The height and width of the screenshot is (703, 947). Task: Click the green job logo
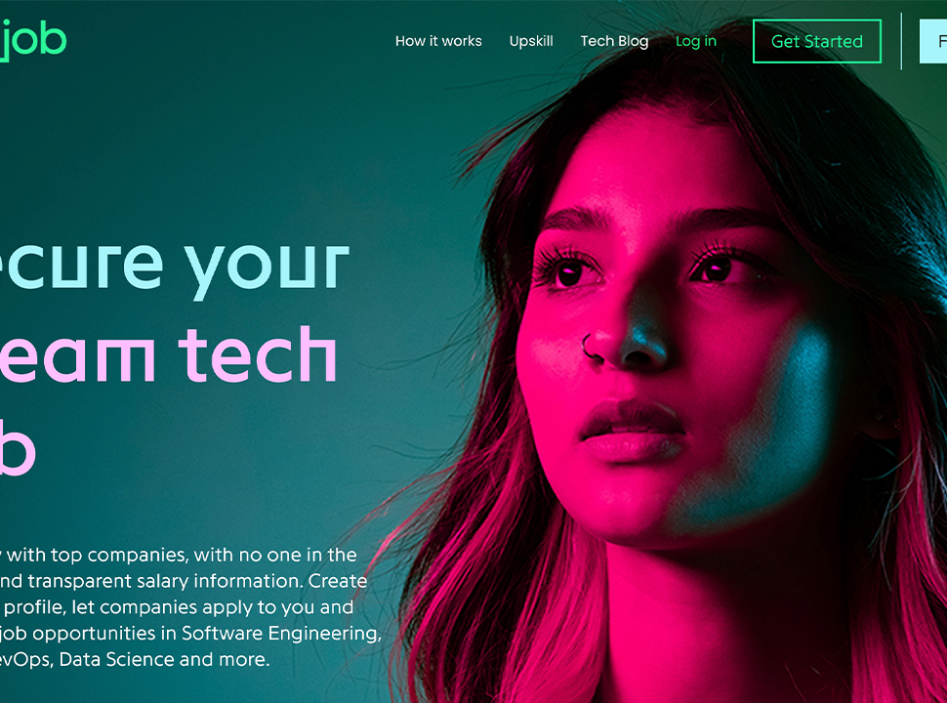click(32, 41)
